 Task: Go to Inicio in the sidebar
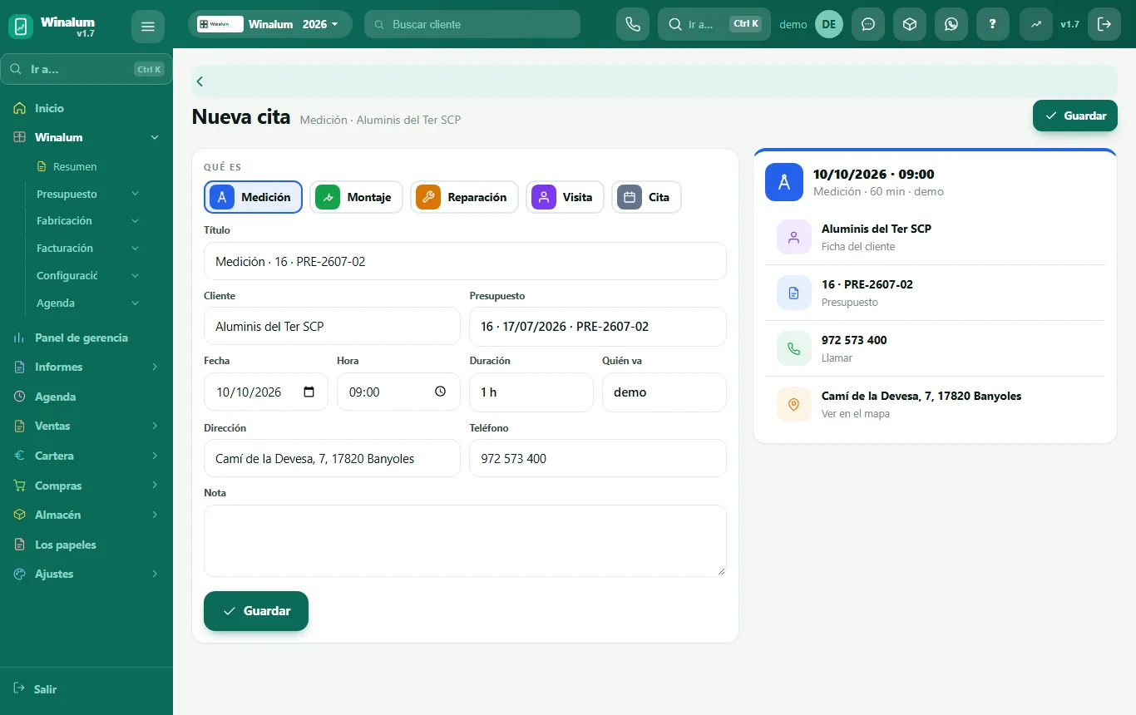click(86, 108)
